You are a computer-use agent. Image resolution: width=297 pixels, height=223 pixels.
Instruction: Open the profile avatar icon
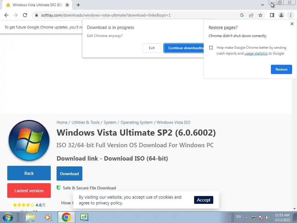281,15
